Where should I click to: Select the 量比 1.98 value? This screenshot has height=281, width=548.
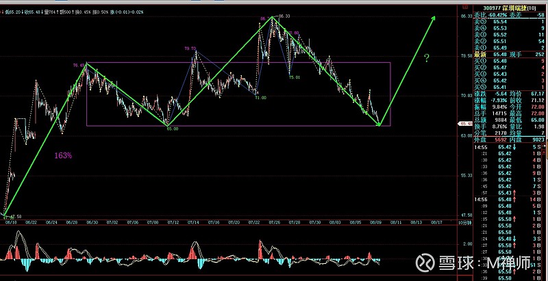pyautogui.click(x=540, y=126)
